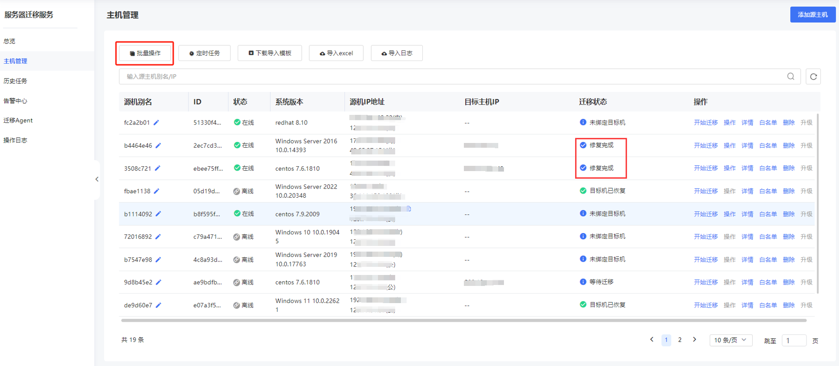This screenshot has height=366, width=839.
Task: Click the search magnifier icon
Action: coord(791,76)
